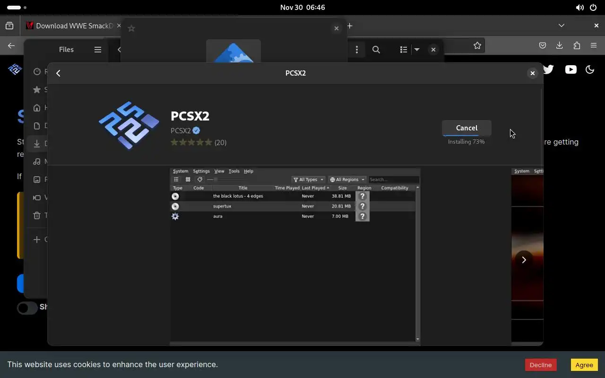Open Firefox View recent browsing button
This screenshot has width=605, height=378.
[9, 26]
